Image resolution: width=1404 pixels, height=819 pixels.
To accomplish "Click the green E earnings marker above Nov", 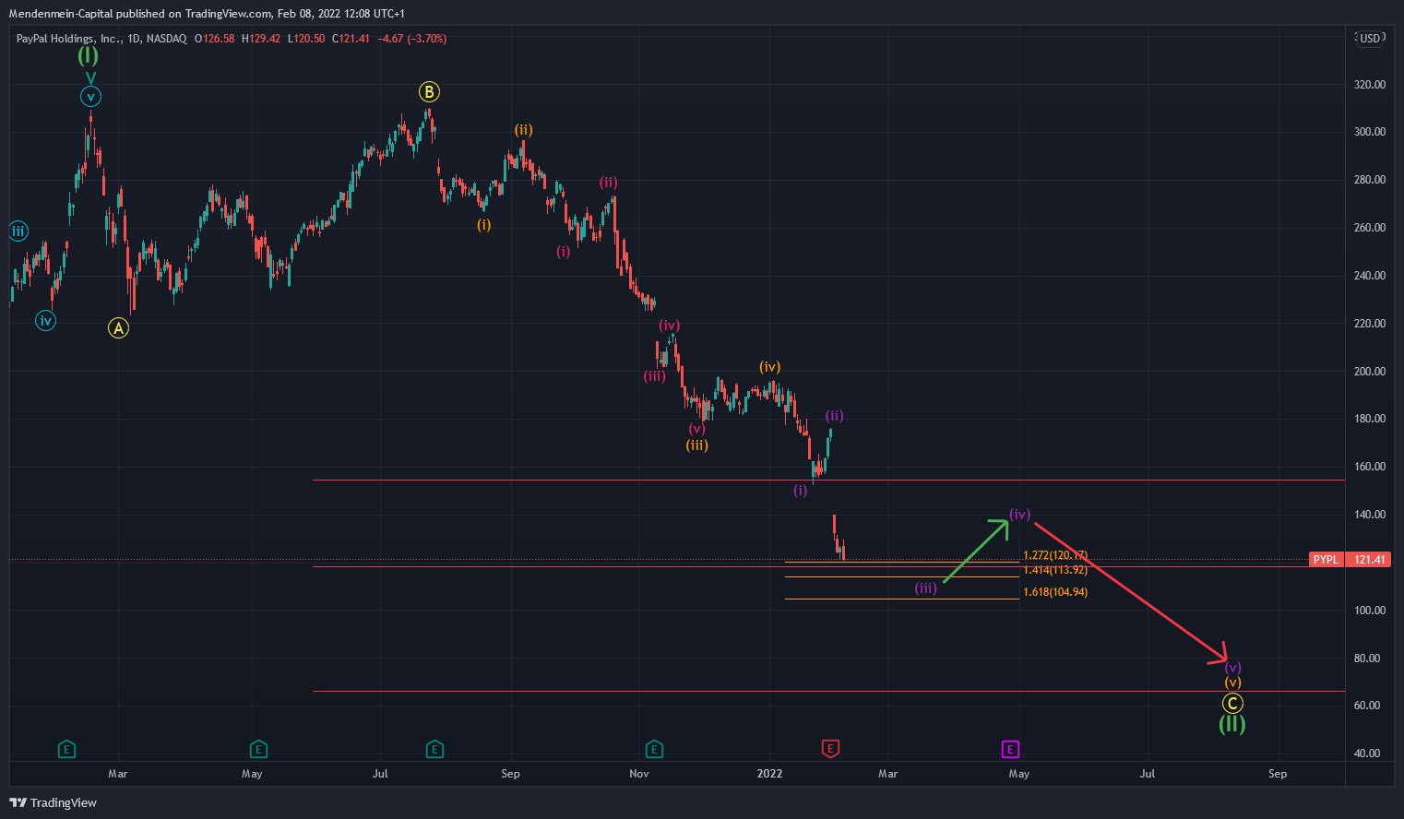I will tap(654, 749).
